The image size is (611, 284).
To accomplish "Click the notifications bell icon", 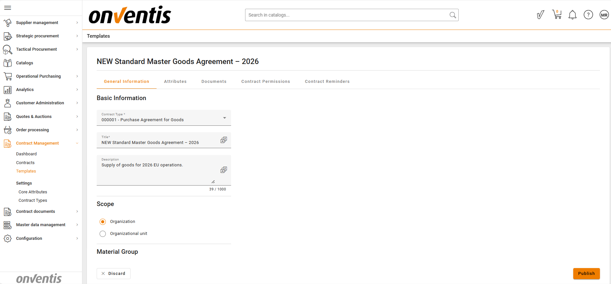I will [x=572, y=15].
